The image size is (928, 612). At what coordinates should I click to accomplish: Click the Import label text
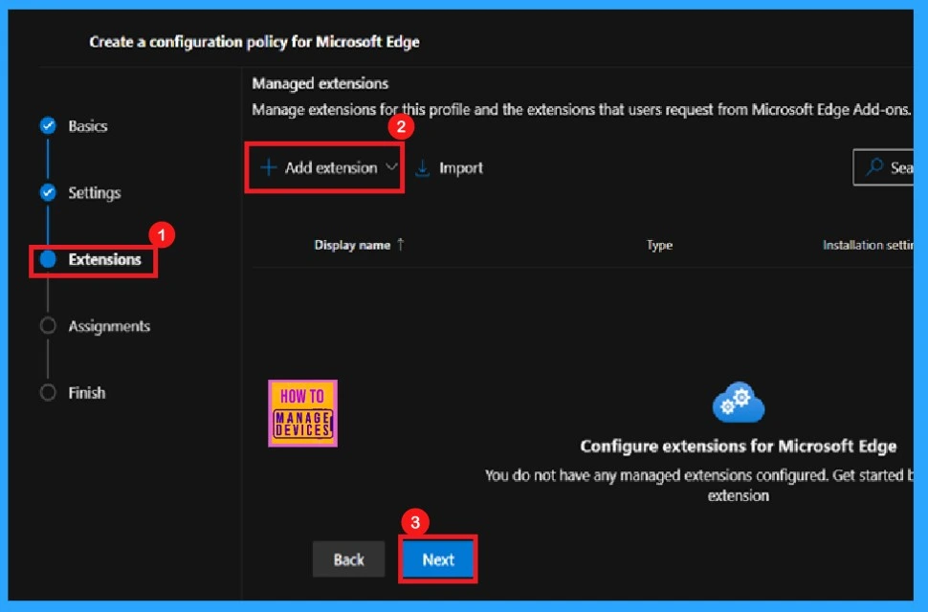[x=460, y=168]
